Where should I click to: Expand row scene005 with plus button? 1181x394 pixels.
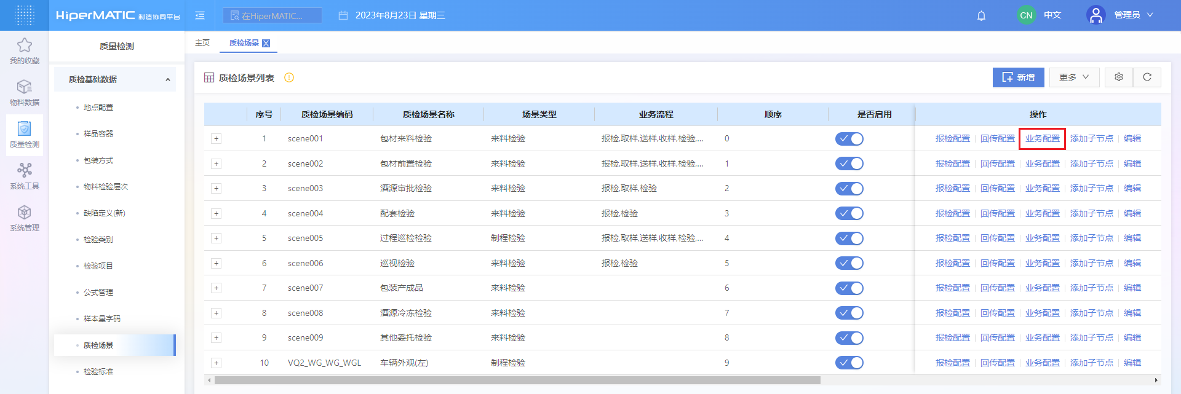(216, 238)
